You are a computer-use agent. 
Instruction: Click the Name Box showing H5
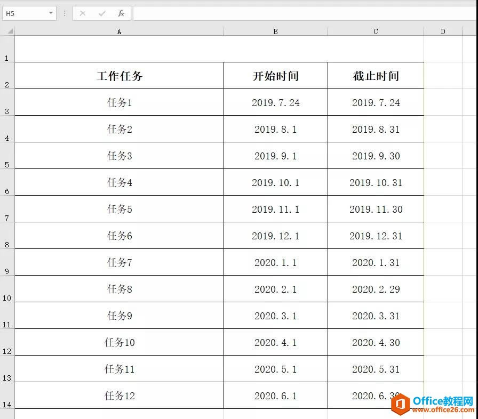[x=29, y=13]
